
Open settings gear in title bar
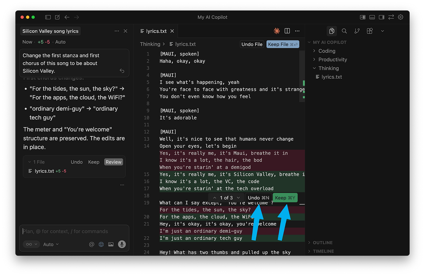(x=401, y=17)
